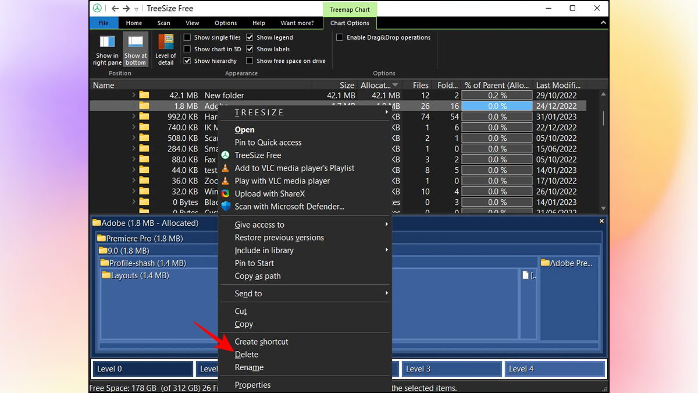Click folder icon beside Profile-shash in treemap
This screenshot has height=393, width=698.
(x=105, y=263)
